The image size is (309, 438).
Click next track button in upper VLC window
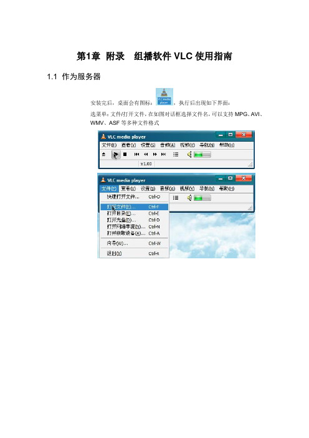[x=164, y=154]
